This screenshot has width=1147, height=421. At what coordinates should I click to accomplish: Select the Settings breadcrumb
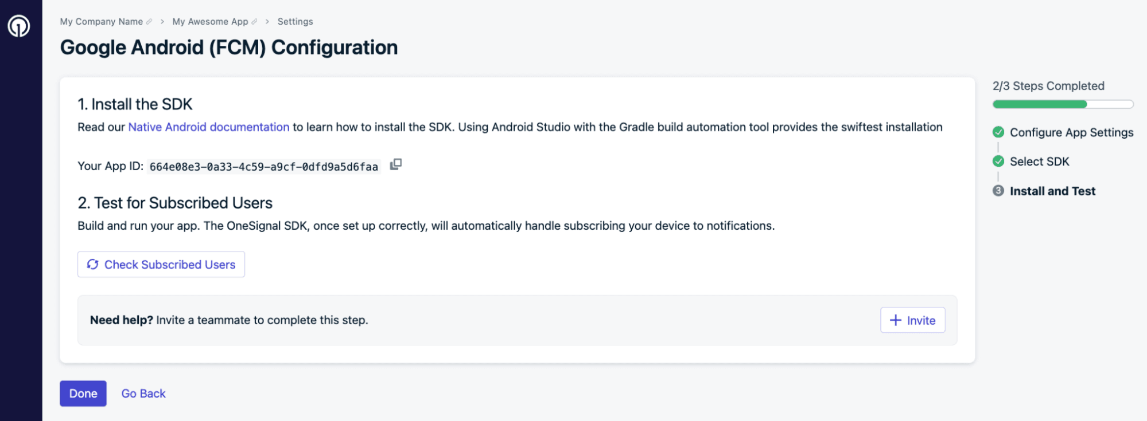[295, 22]
